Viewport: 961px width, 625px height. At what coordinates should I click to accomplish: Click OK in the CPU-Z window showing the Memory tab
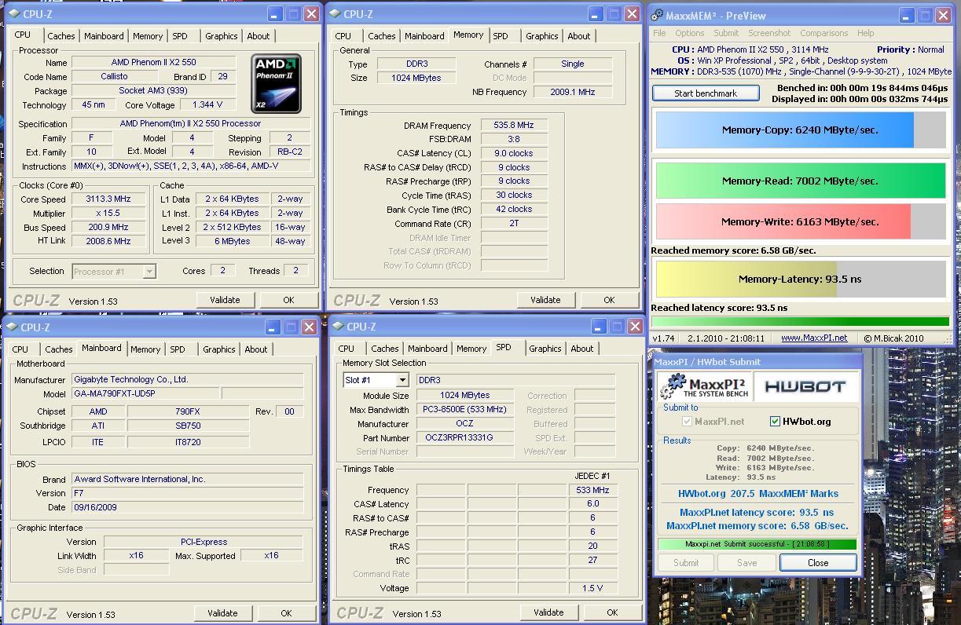point(609,300)
